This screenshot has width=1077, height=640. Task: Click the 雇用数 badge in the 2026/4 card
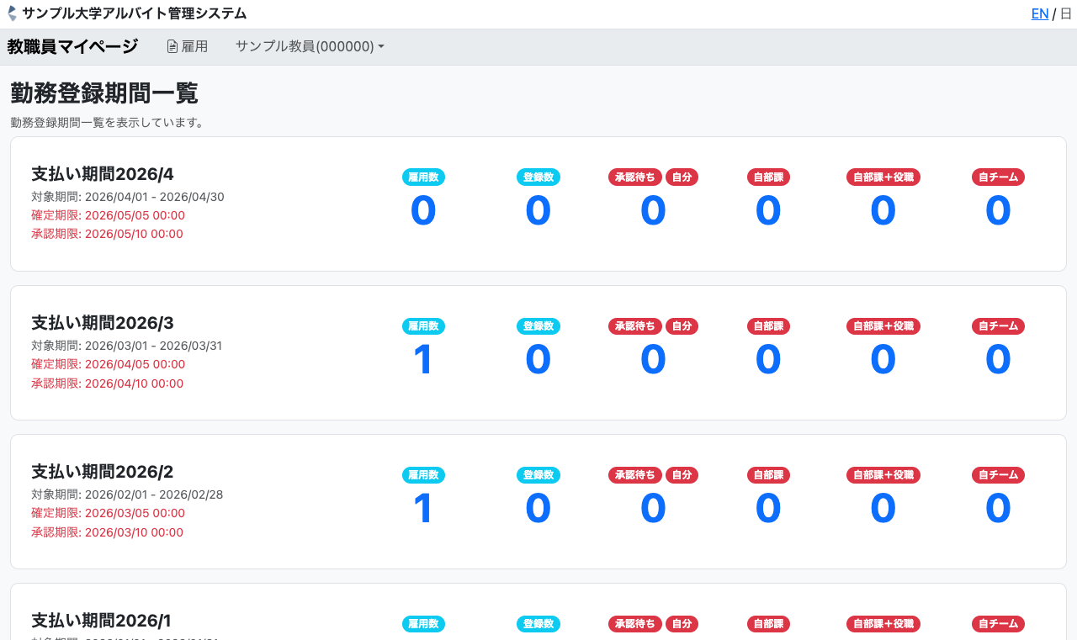click(x=423, y=177)
